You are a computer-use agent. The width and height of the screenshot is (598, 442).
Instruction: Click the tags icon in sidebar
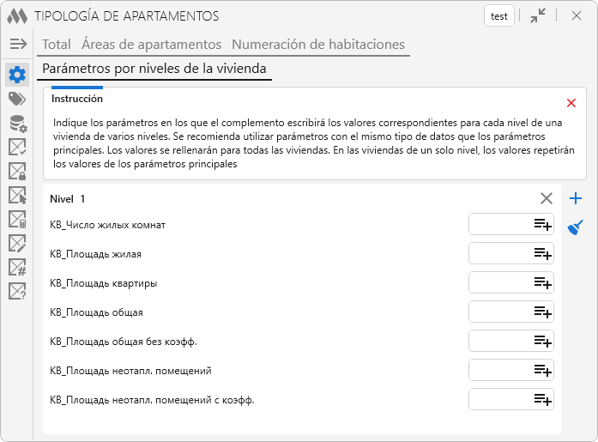17,99
